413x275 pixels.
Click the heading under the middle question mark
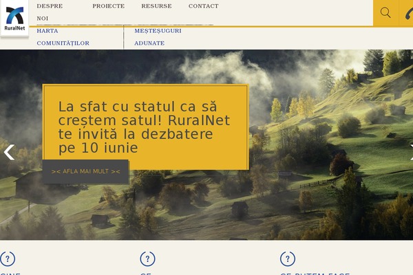coord(146,273)
